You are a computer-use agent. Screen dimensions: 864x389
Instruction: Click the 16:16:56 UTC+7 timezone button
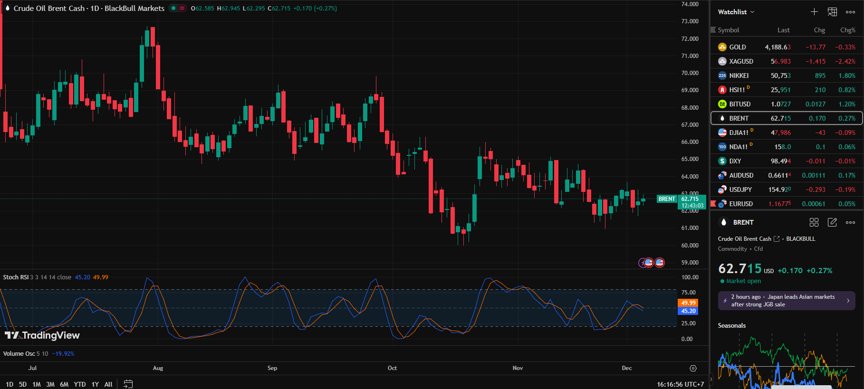pos(680,384)
